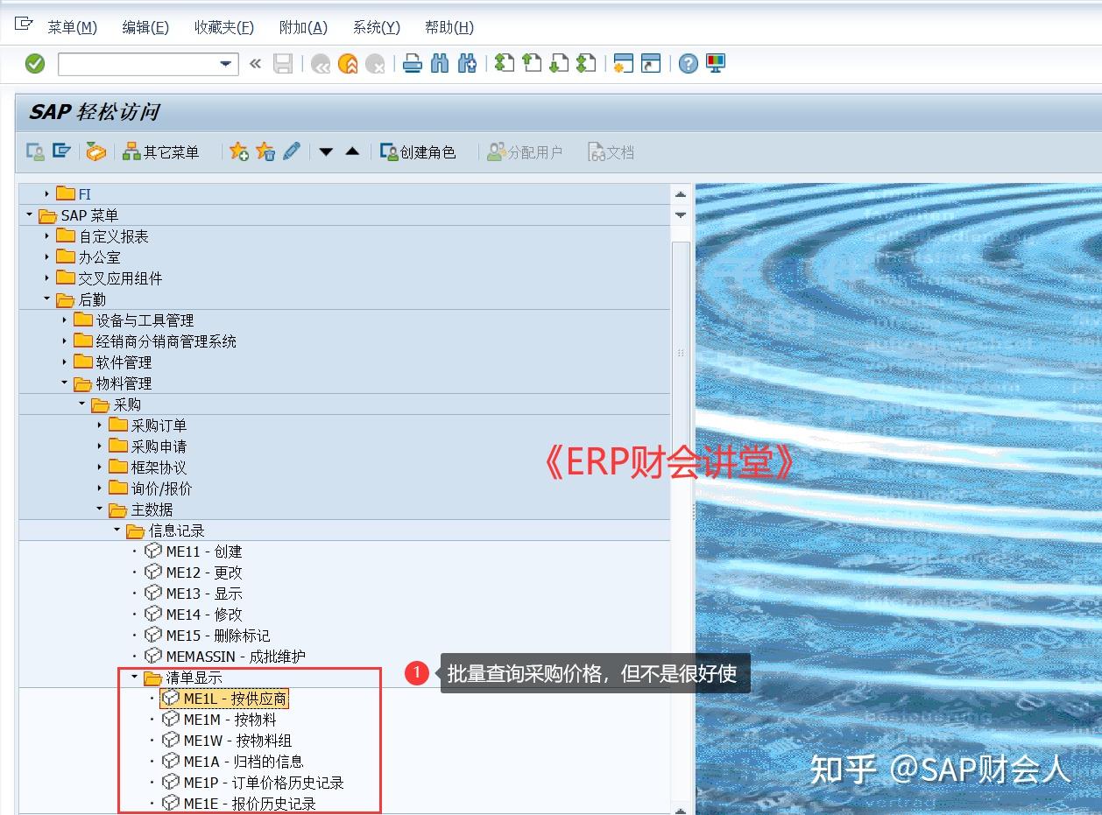Open the command field dropdown arrow
The width and height of the screenshot is (1102, 815).
(x=226, y=63)
